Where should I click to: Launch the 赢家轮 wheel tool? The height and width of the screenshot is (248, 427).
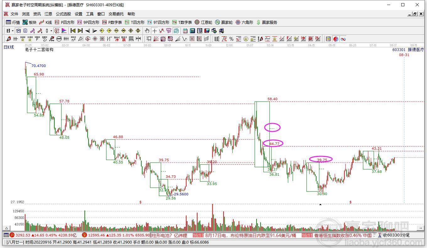tap(224, 22)
